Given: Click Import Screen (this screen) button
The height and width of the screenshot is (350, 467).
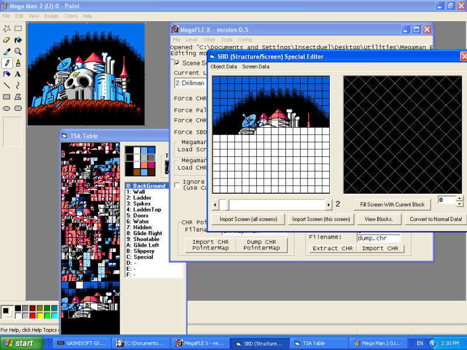Looking at the screenshot, I should pyautogui.click(x=321, y=219).
